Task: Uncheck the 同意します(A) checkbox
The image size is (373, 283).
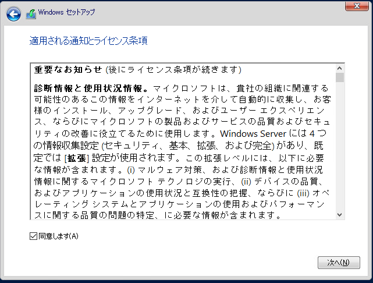Action: [33, 236]
